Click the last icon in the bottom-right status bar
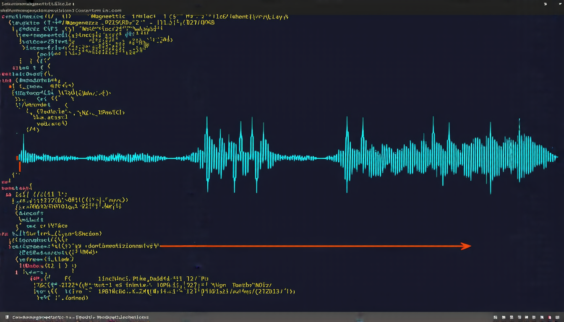 point(556,318)
